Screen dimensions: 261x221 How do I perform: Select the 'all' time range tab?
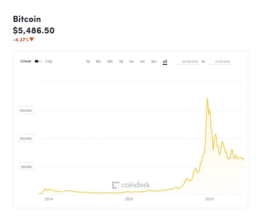165,61
